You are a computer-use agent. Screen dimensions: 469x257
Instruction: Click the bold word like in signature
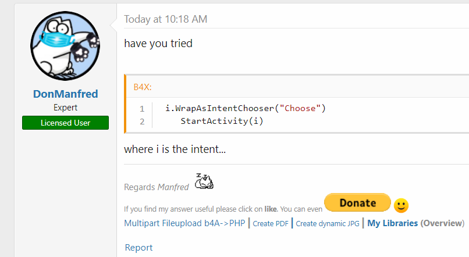tap(271, 208)
